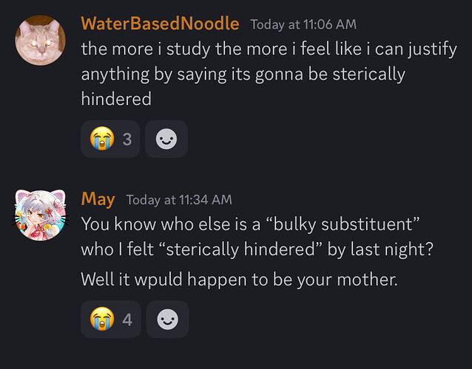
Task: Add reaction to WaterBasedNoodle's message
Action: (x=166, y=139)
